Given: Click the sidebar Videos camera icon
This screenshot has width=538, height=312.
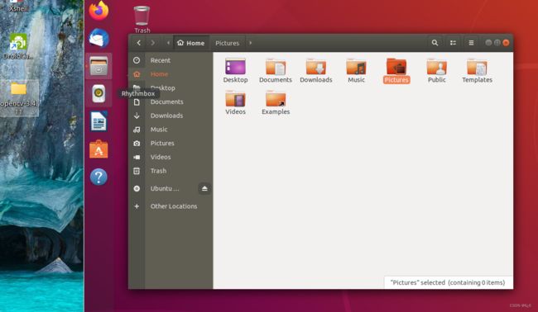Looking at the screenshot, I should coord(137,157).
